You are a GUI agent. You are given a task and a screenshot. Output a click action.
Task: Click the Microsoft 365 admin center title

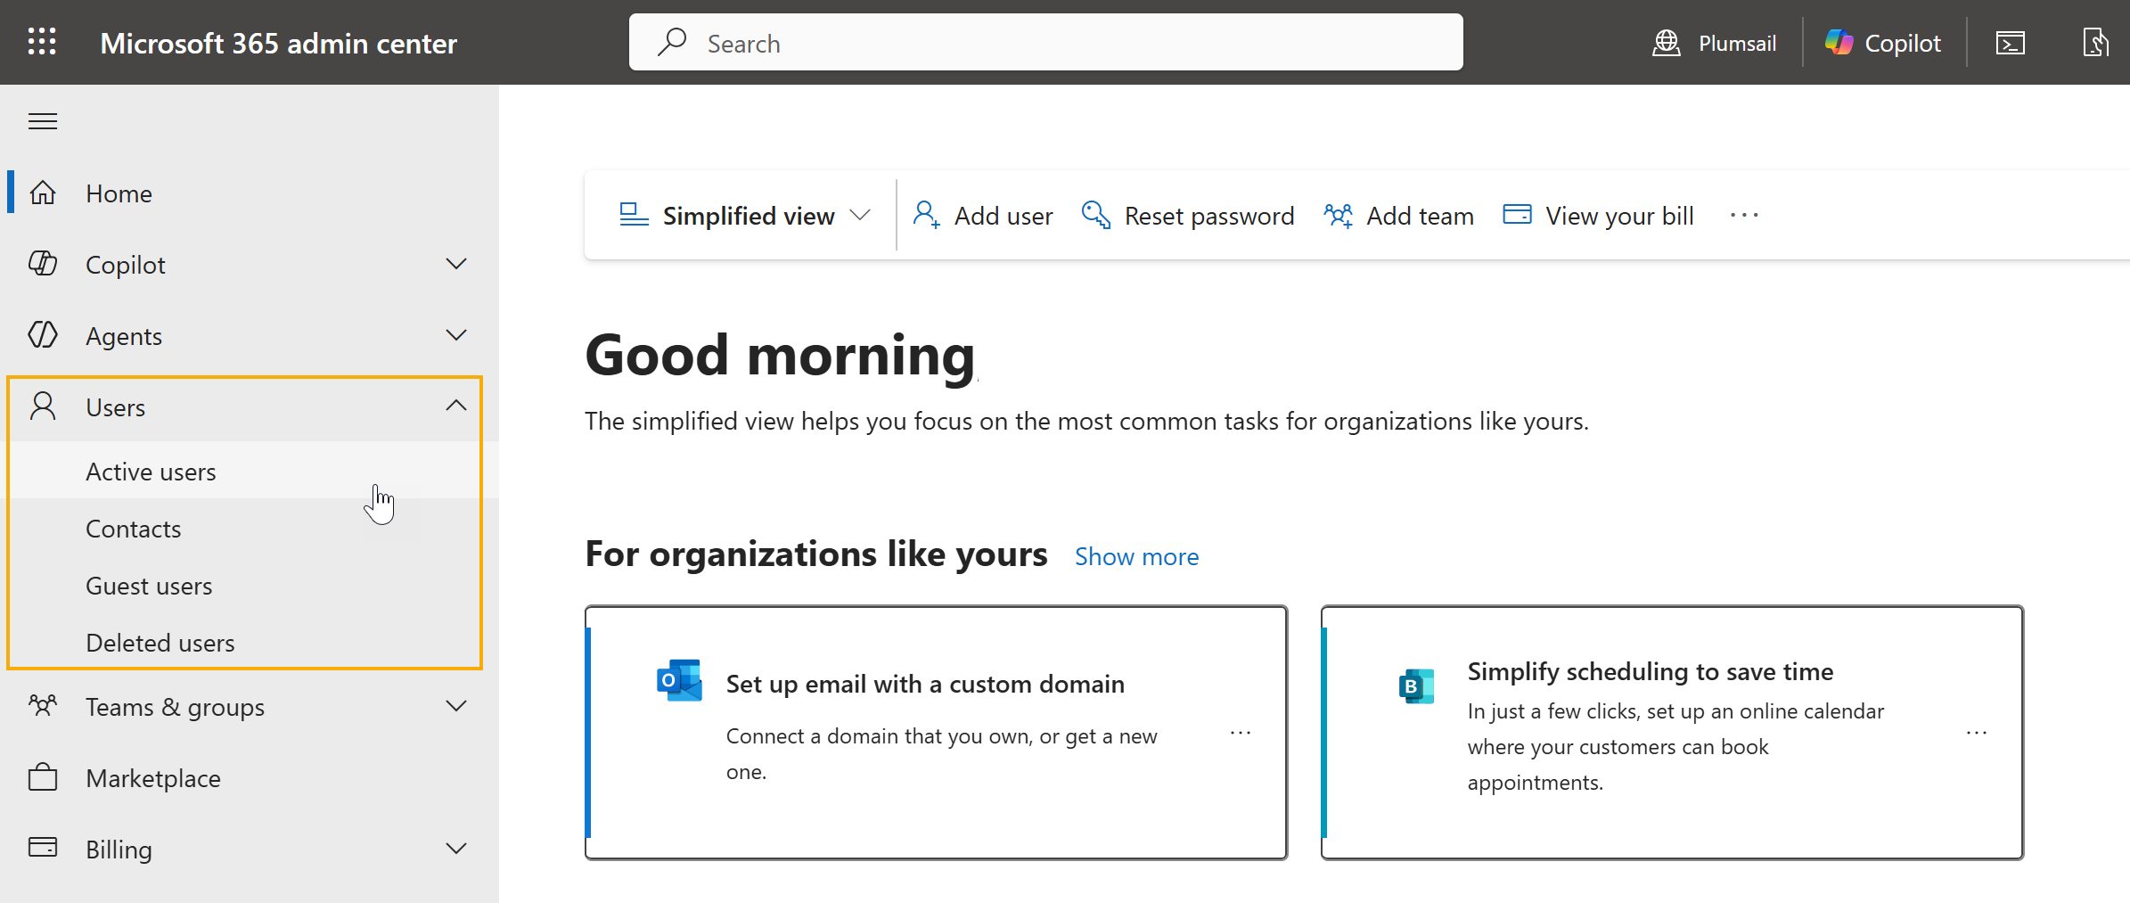point(278,43)
